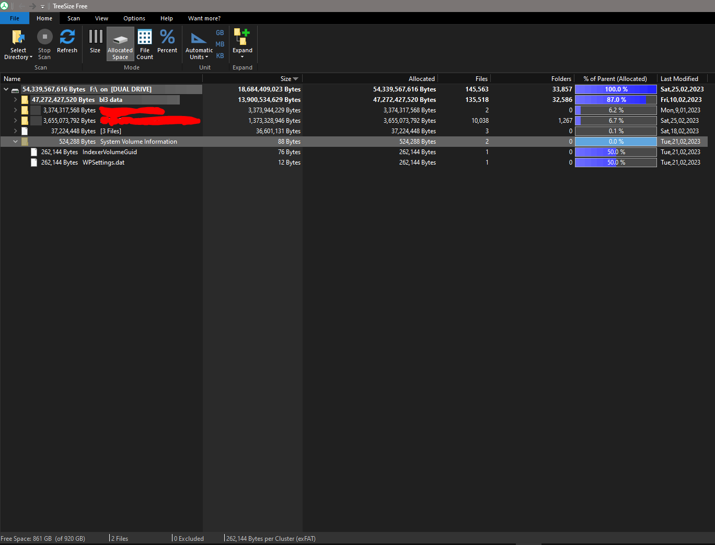
Task: Expand the [3 Files] group
Action: click(16, 131)
